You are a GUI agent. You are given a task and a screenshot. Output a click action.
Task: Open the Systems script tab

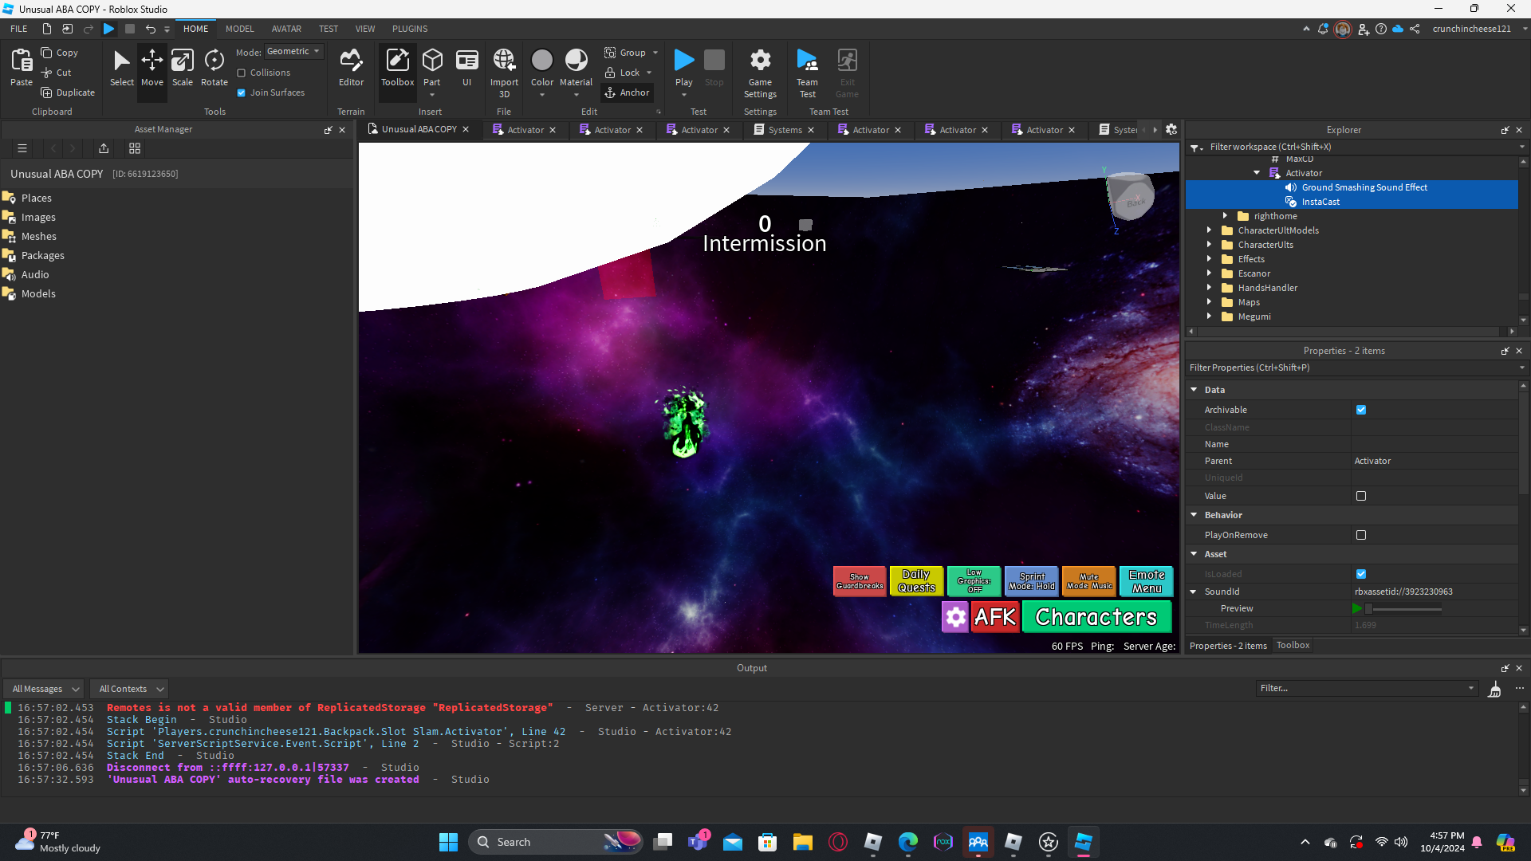[785, 130]
